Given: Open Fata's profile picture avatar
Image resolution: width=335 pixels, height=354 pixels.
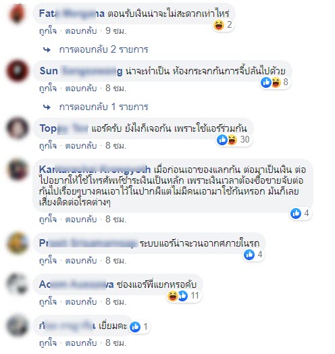Looking at the screenshot, I should (x=17, y=14).
